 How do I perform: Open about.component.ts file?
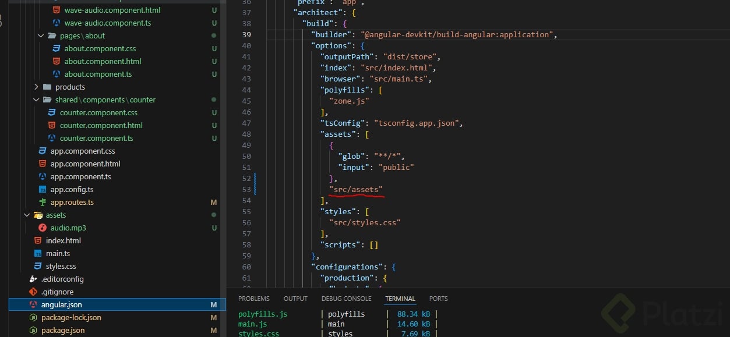98,74
